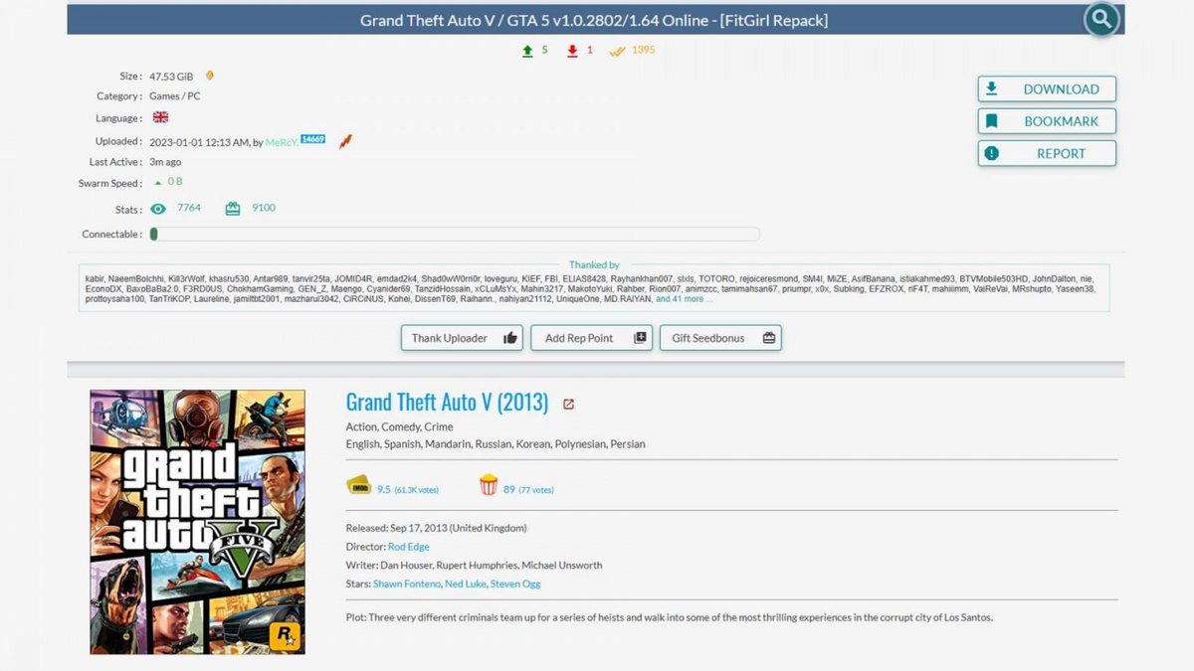Click the green swarm speed arrow
Viewport: 1194px width, 671px height.
(157, 183)
